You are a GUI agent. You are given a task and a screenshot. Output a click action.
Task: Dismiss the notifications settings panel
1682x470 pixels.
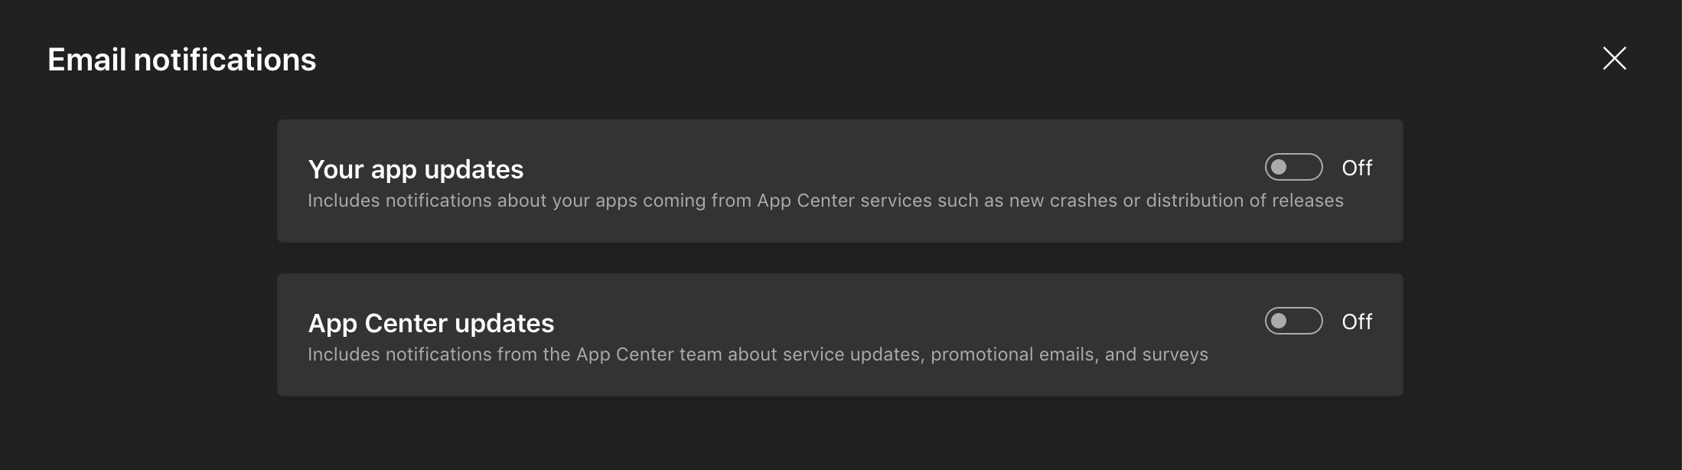pos(1615,58)
